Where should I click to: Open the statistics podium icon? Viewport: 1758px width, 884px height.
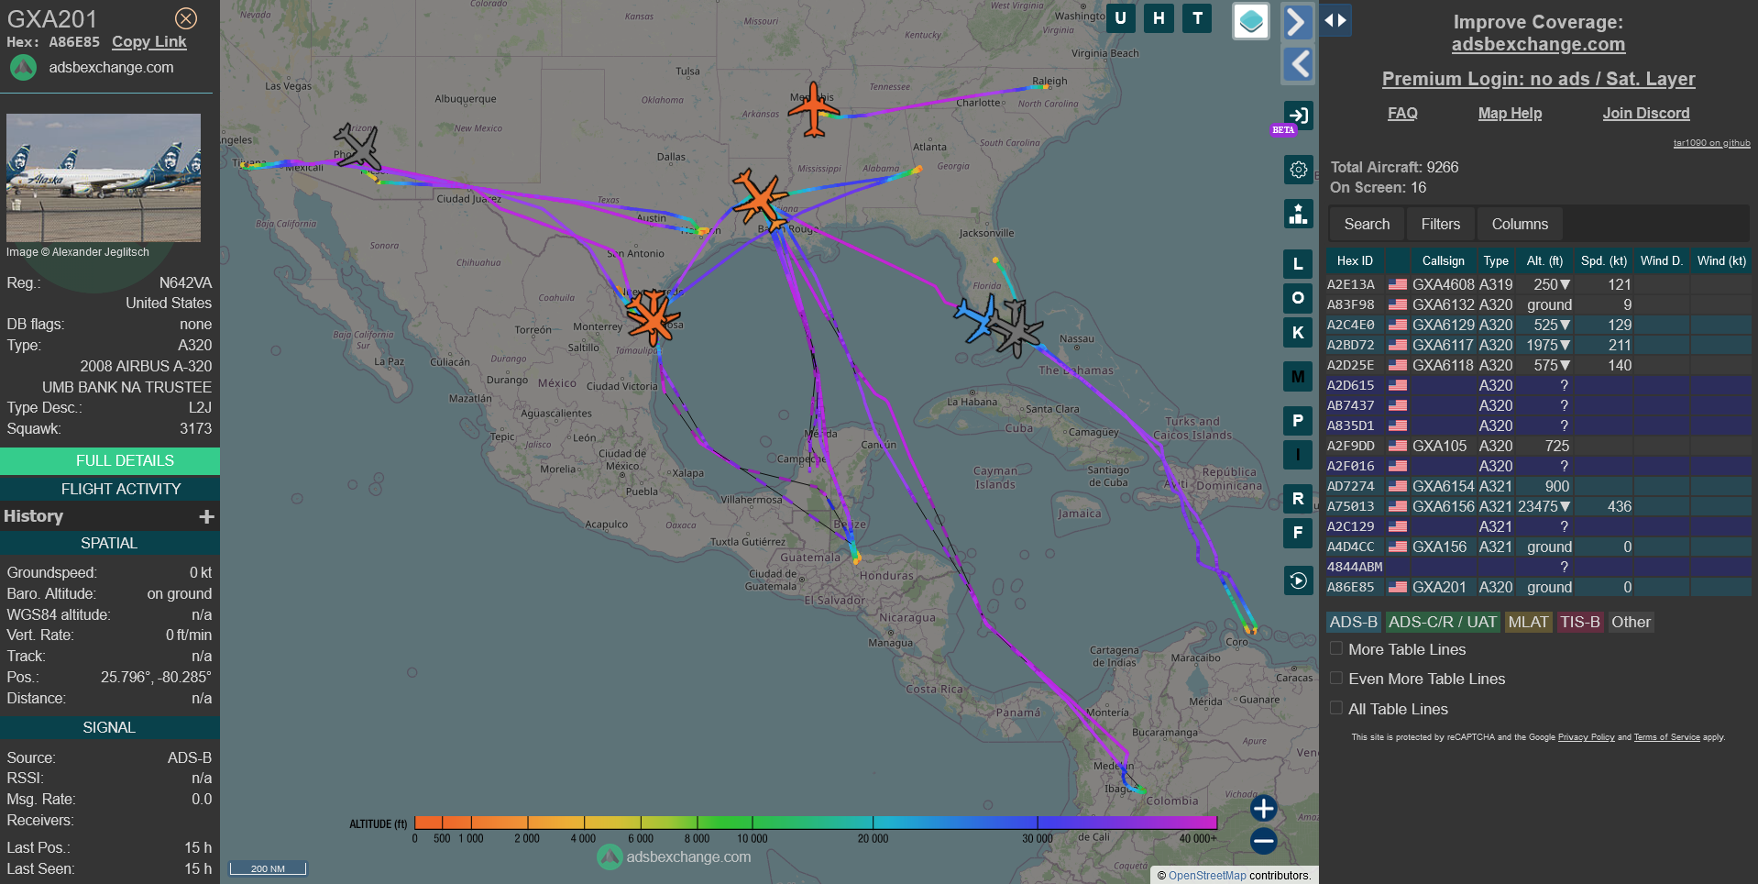(x=1298, y=215)
